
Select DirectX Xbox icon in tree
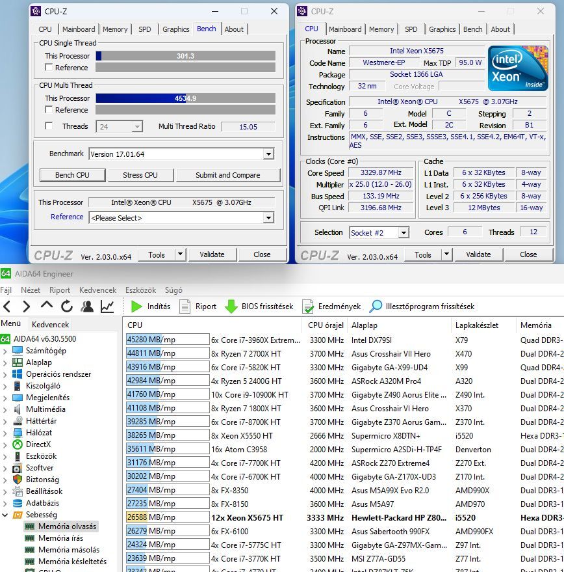18,444
